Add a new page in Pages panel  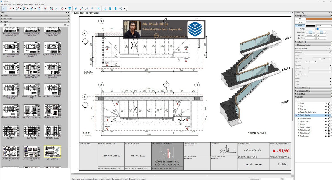coord(2,25)
